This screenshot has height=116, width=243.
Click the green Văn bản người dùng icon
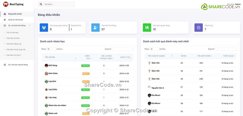(147, 27)
